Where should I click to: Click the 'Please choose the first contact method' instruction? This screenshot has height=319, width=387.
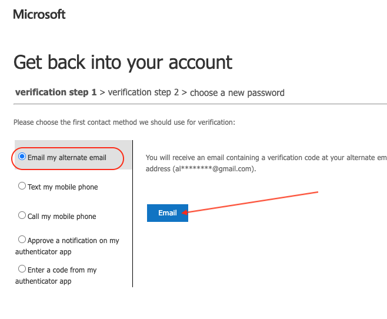[x=125, y=122]
